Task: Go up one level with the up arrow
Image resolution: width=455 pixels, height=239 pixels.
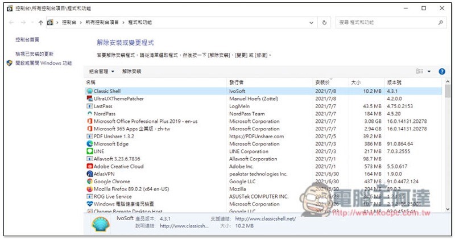Action: 40,23
